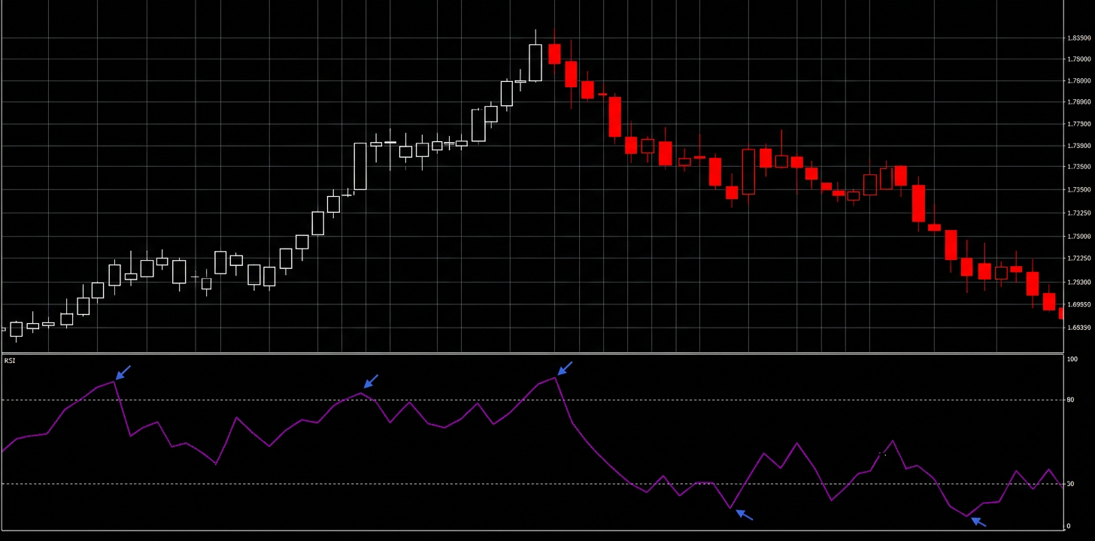
Task: Click the RSI scale value 100
Action: (x=1072, y=360)
